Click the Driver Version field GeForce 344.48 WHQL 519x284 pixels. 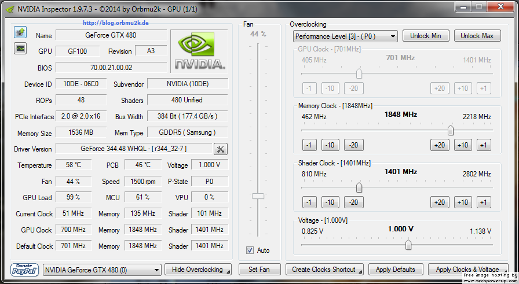[134, 149]
